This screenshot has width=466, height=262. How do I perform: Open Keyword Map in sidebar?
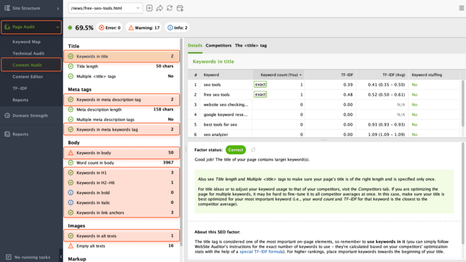[x=27, y=42]
